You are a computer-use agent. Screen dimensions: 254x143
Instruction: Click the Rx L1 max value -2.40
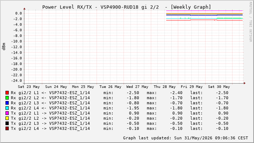(176, 93)
